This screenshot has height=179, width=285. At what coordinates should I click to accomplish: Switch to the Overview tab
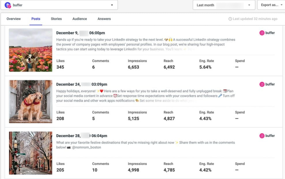(14, 19)
